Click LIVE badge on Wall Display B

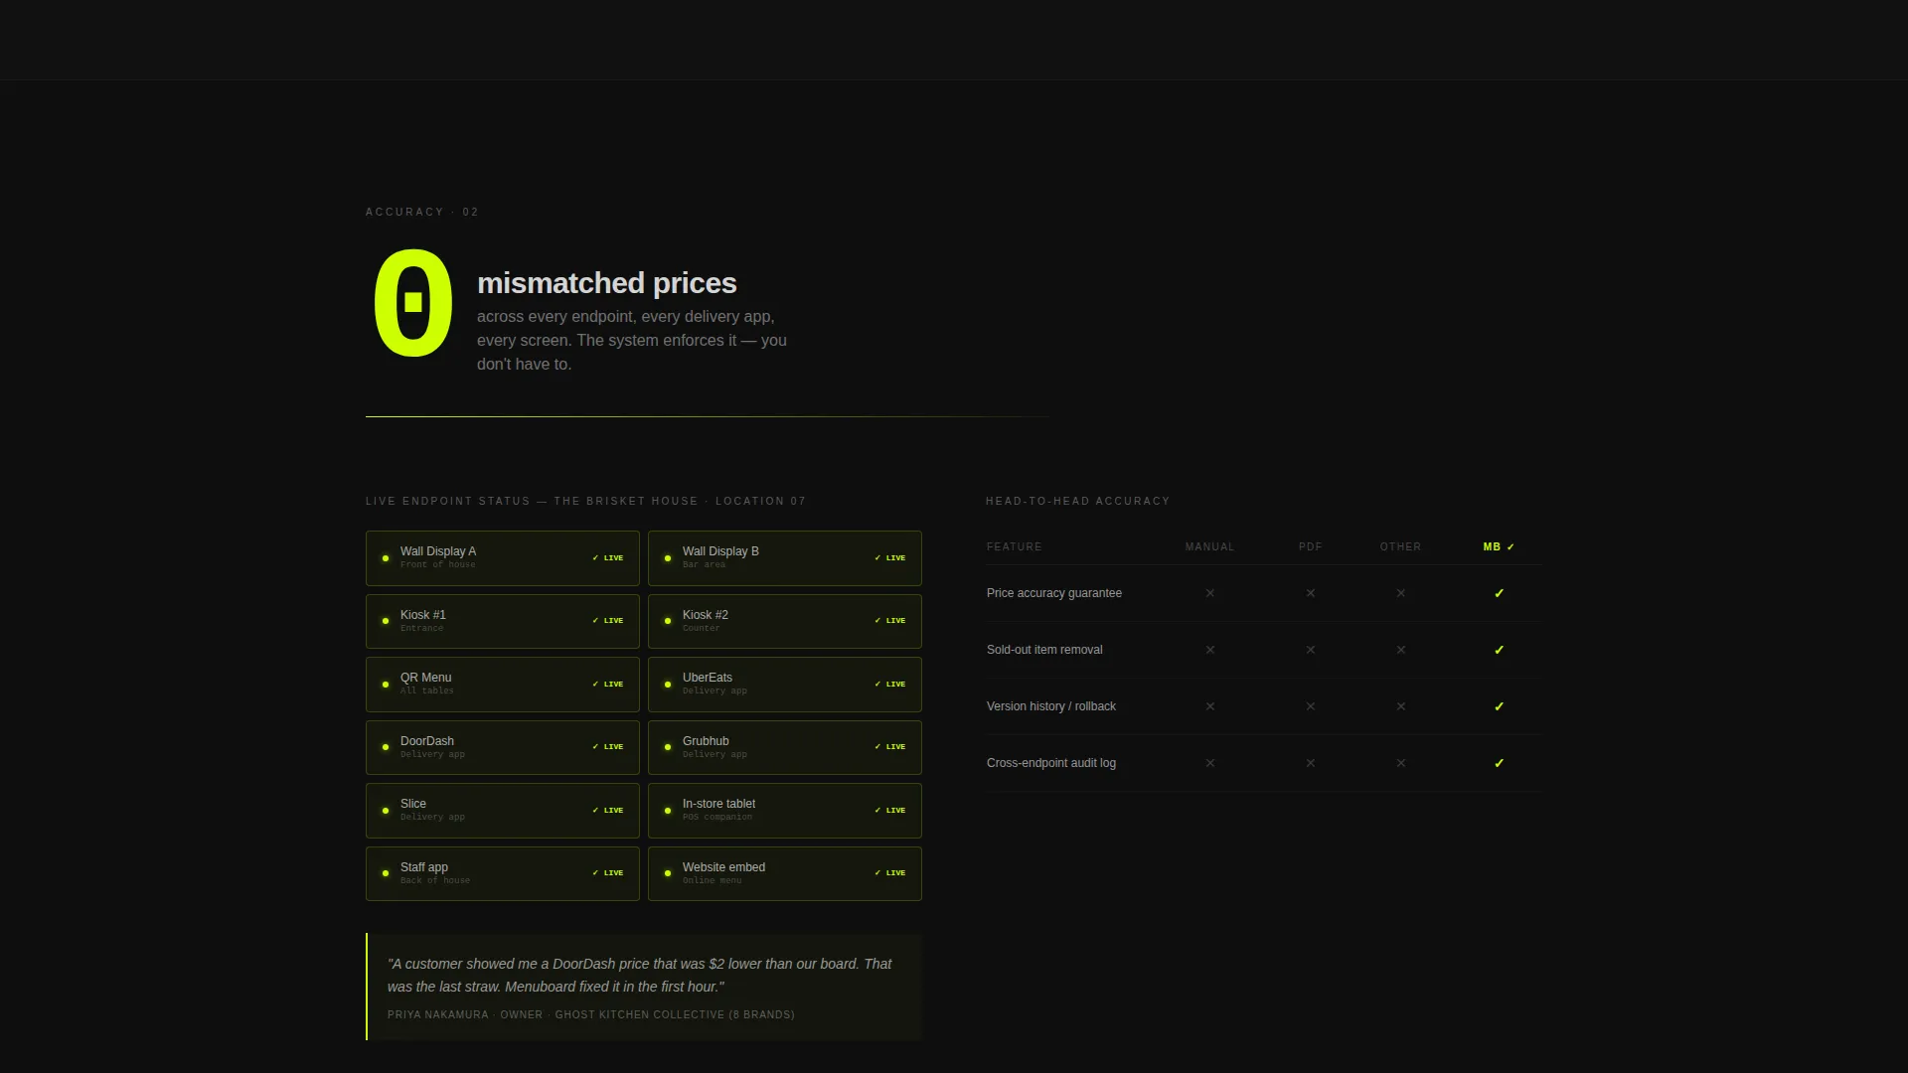point(890,558)
